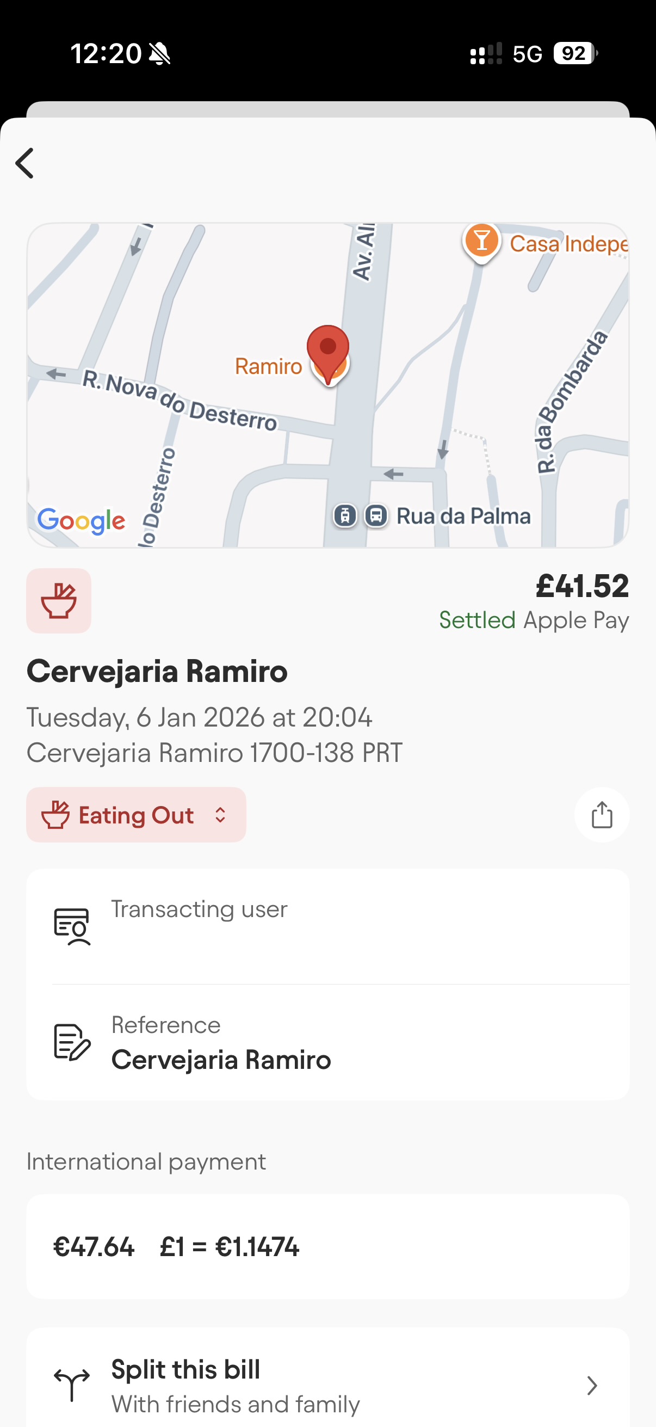The width and height of the screenshot is (656, 1427).
Task: Tap the Ramiro label on the map
Action: tap(269, 366)
